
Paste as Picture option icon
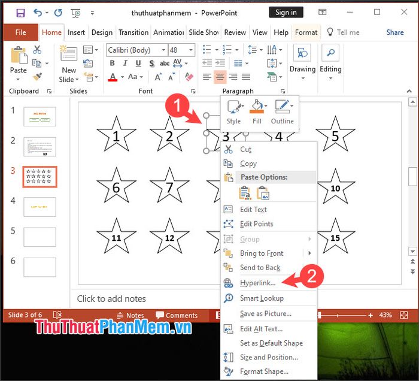click(x=263, y=193)
